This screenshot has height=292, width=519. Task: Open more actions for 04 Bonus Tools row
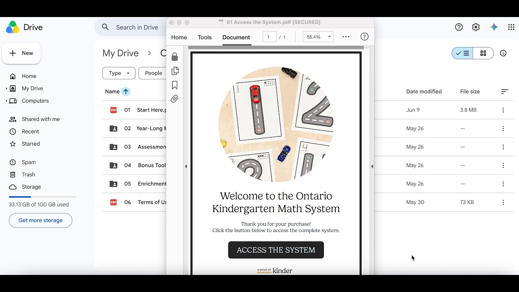tap(503, 165)
